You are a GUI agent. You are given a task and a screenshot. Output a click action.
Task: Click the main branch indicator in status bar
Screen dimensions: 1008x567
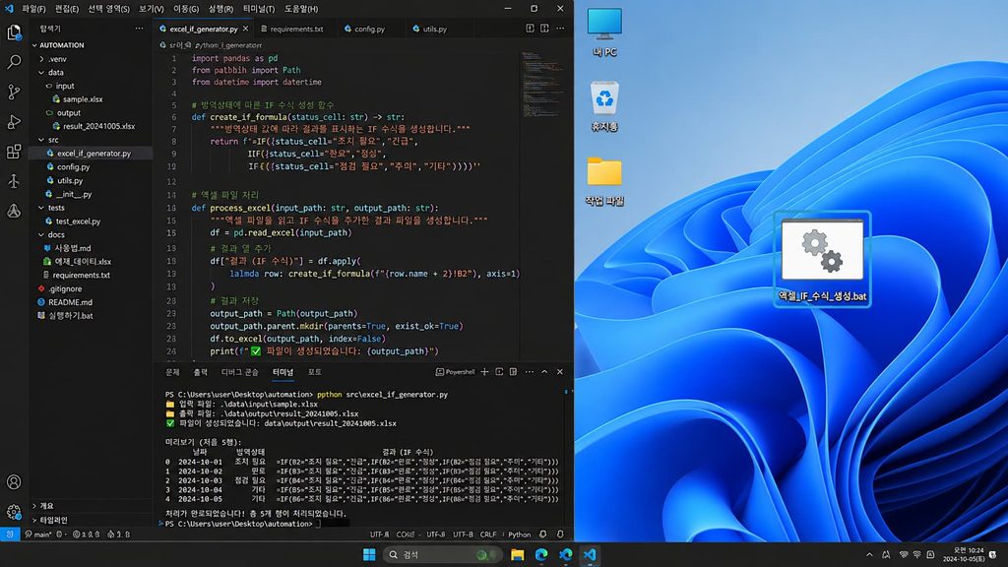click(38, 535)
